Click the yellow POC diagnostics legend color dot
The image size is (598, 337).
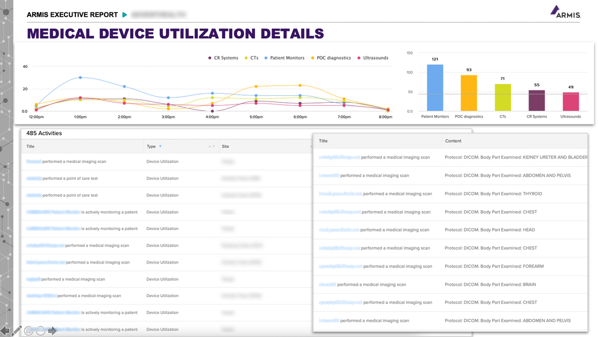click(x=312, y=58)
